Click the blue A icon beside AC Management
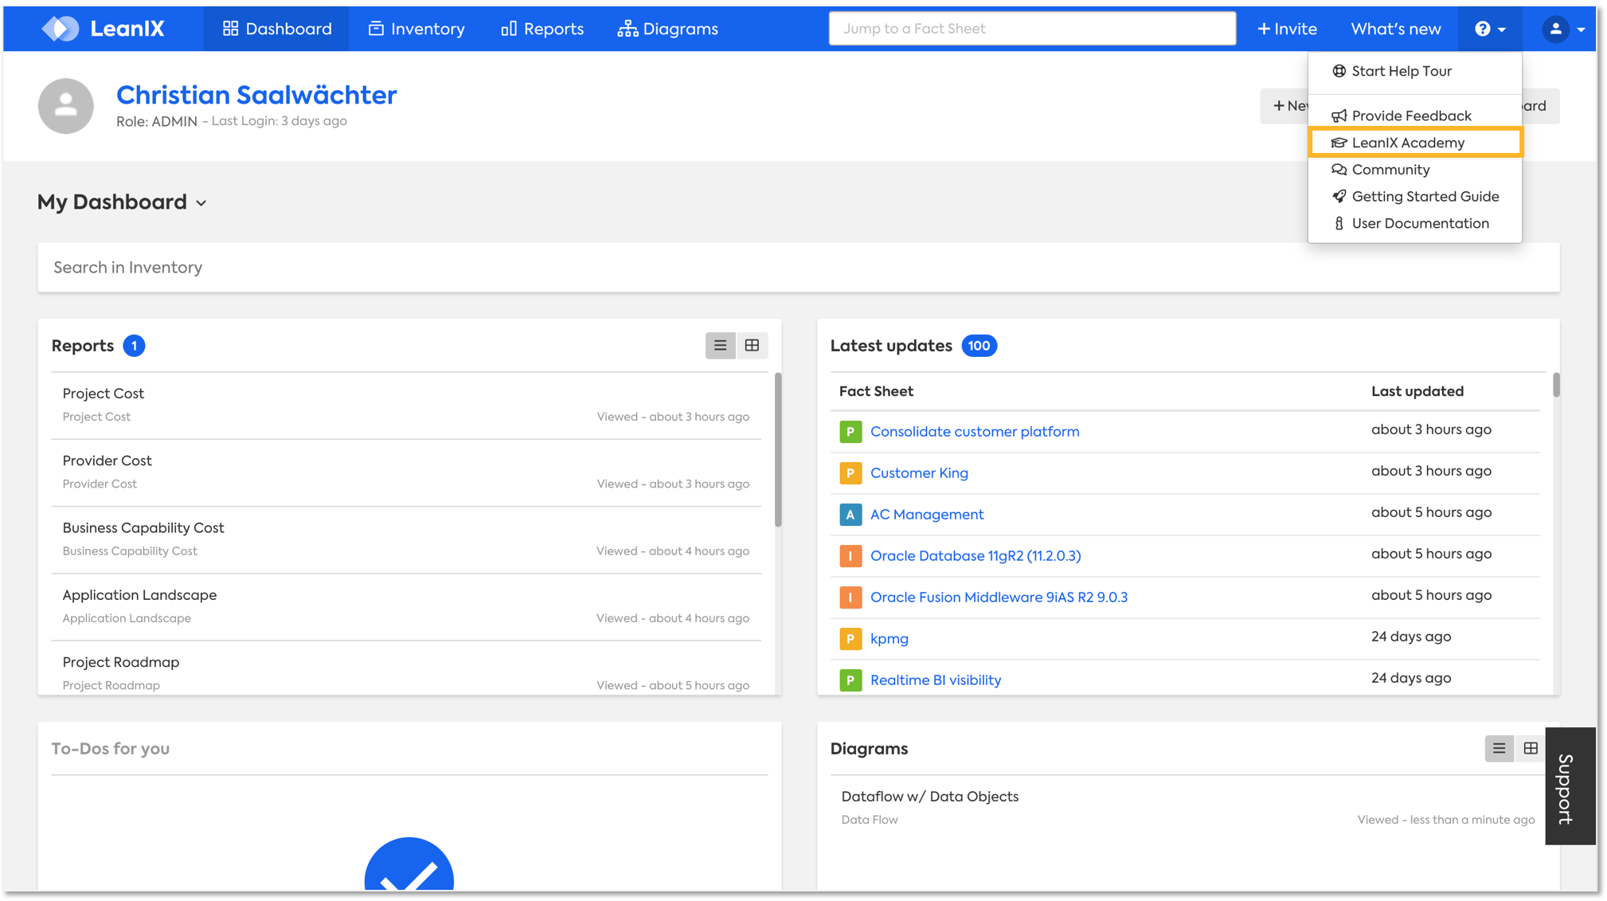 850,515
